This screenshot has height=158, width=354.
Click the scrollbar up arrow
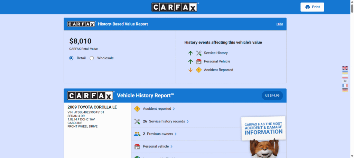352,2
